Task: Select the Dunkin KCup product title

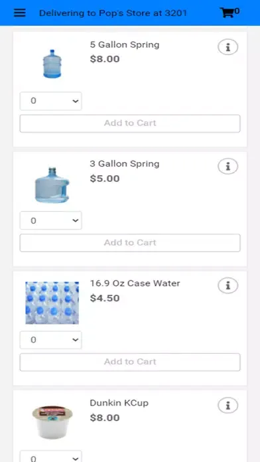Action: [119, 403]
